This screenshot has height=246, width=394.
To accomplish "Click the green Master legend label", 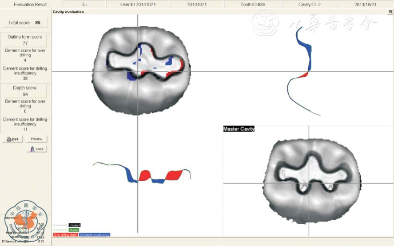I will 74,230.
